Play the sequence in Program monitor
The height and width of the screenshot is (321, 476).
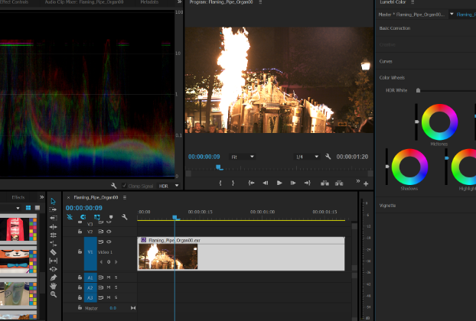click(x=279, y=183)
